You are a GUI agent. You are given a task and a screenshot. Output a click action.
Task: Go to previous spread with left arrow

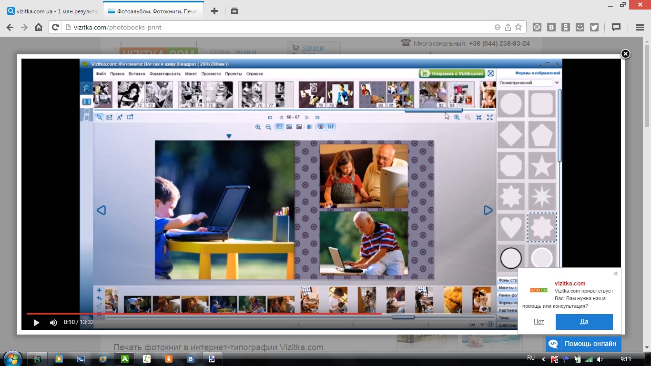(x=101, y=210)
